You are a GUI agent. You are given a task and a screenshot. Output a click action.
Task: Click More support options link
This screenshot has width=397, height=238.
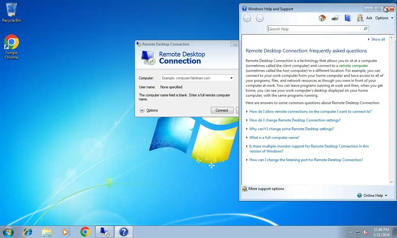click(266, 189)
